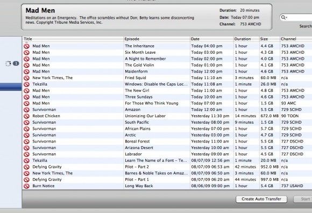The width and height of the screenshot is (312, 213).
Task: Click the prohibited icon beside Labrador row
Action: point(27,154)
